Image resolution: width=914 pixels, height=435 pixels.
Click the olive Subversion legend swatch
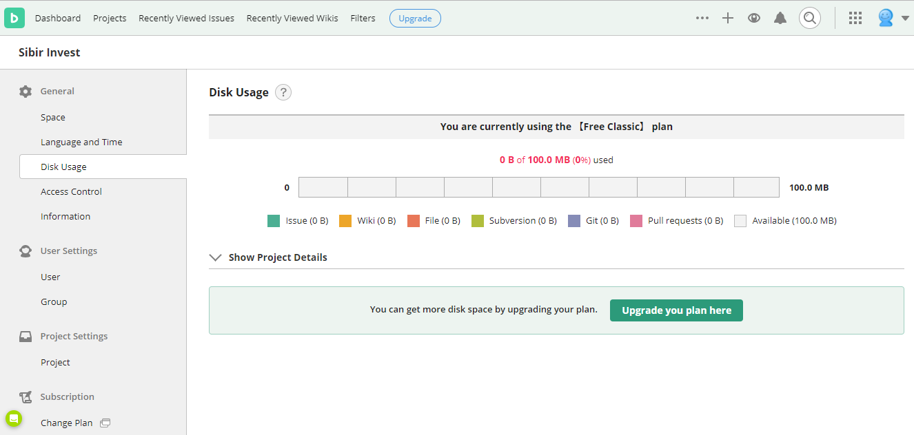pos(478,221)
